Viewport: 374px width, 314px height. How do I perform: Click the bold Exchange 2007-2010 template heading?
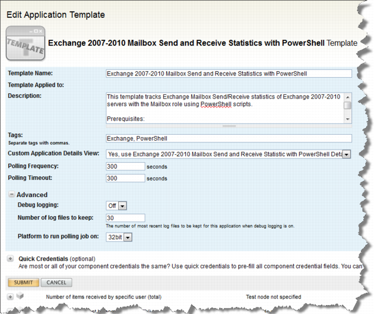pos(186,43)
